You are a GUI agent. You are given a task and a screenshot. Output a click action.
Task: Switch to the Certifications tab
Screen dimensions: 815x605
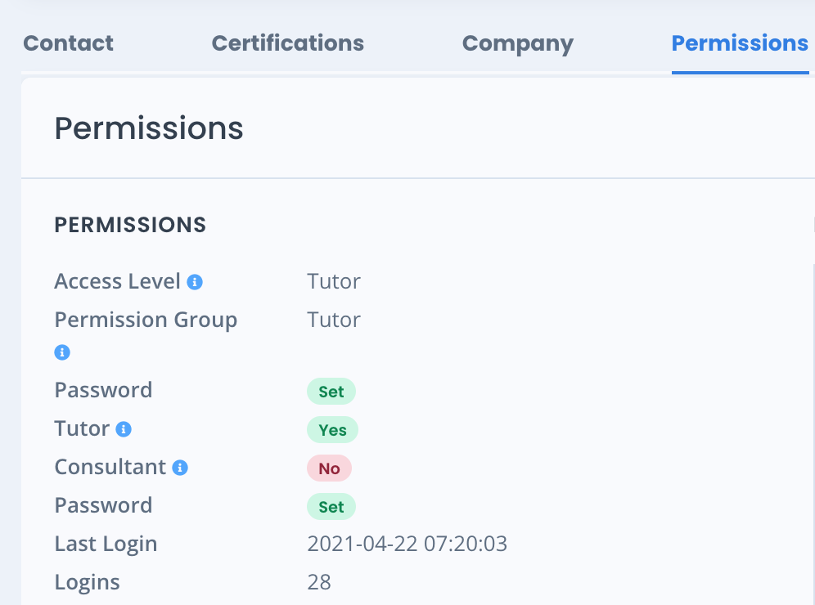(x=287, y=43)
